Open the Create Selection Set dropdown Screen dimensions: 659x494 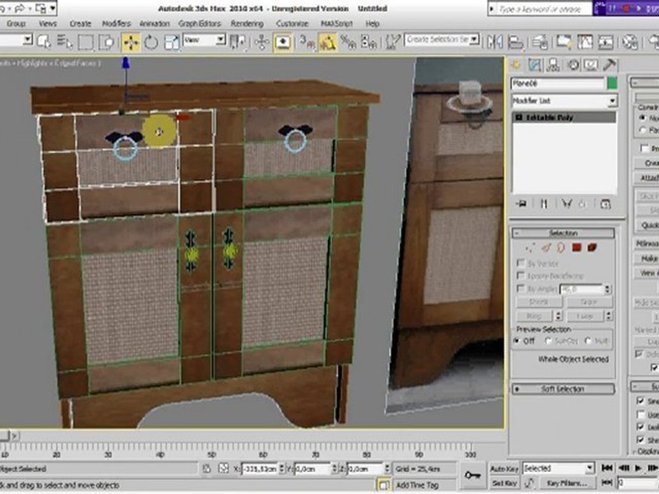coord(442,40)
